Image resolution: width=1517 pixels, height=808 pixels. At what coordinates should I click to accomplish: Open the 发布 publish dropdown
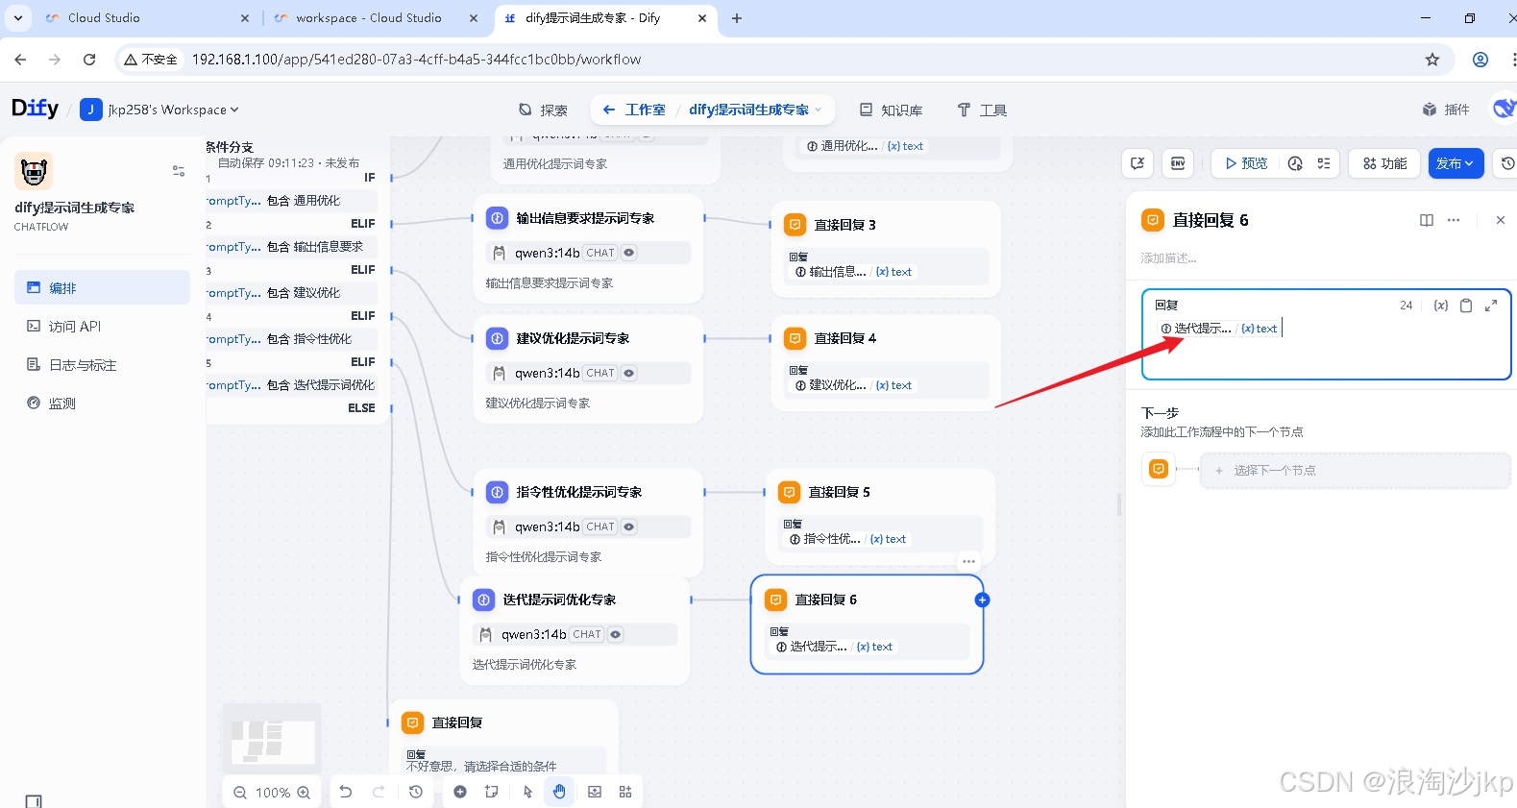click(1456, 163)
